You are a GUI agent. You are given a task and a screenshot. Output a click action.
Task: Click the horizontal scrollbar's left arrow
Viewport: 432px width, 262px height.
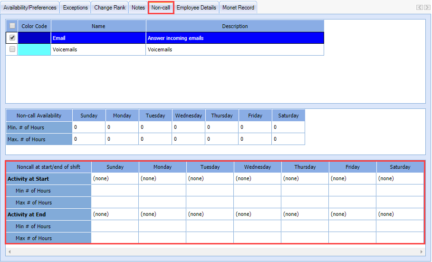tap(9, 251)
